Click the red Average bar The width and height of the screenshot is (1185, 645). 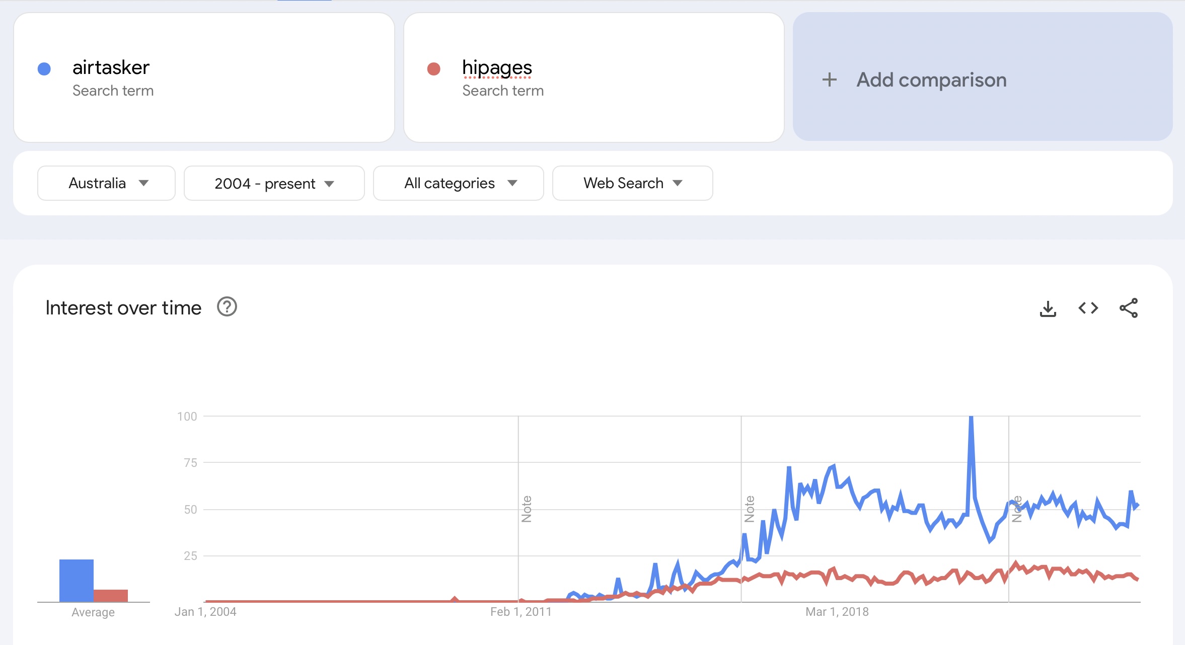tap(111, 595)
